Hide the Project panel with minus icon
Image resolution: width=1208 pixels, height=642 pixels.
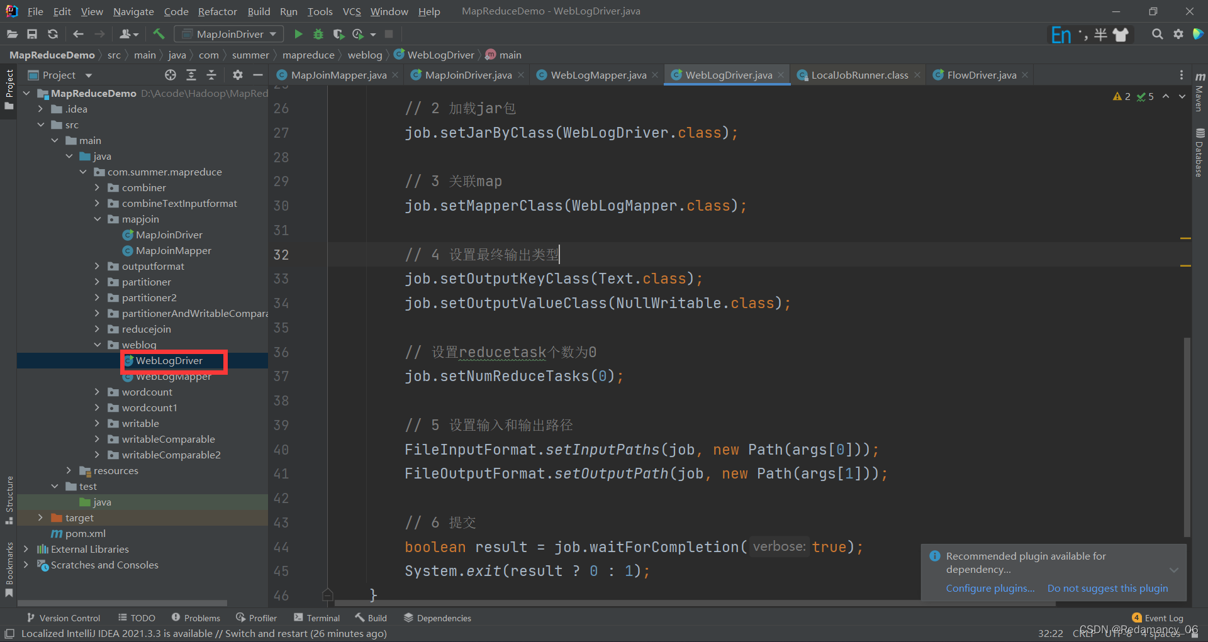click(257, 75)
